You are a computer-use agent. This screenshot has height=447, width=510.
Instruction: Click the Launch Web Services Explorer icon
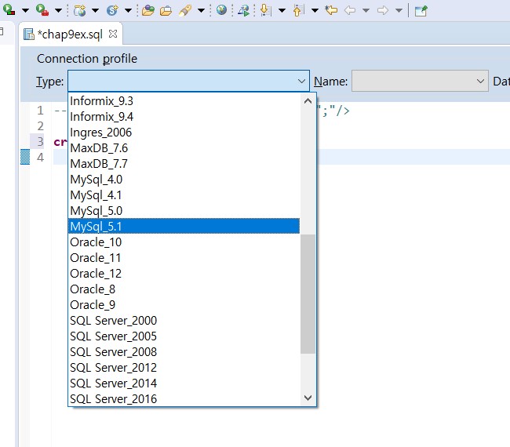click(243, 10)
